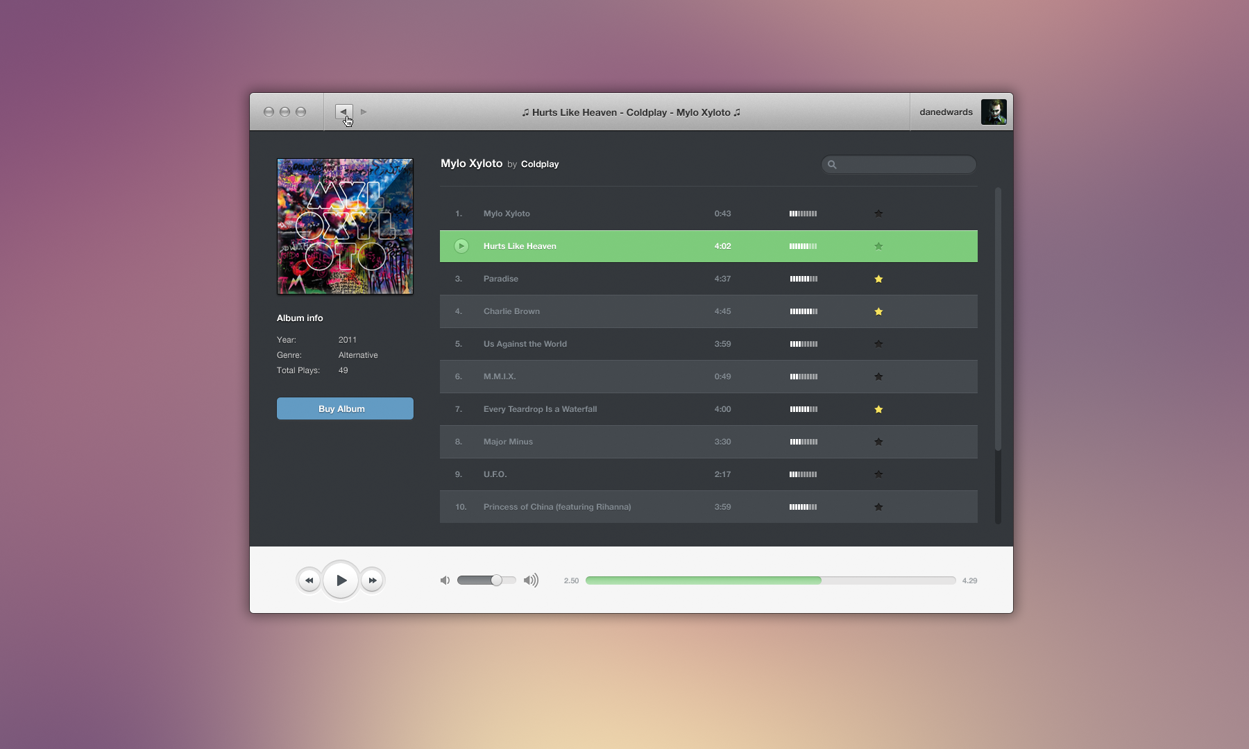Click rating bars for Every Teardrop Is a Waterfall

coord(804,409)
